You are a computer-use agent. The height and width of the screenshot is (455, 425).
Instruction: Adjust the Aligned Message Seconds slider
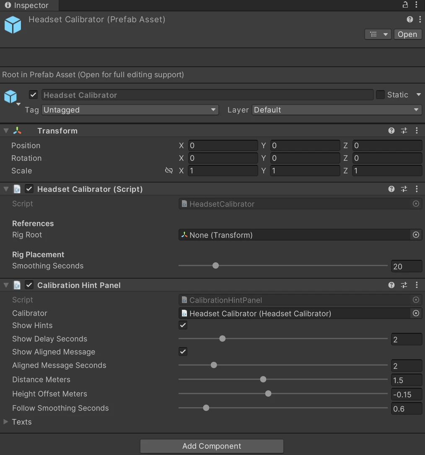(x=283, y=365)
